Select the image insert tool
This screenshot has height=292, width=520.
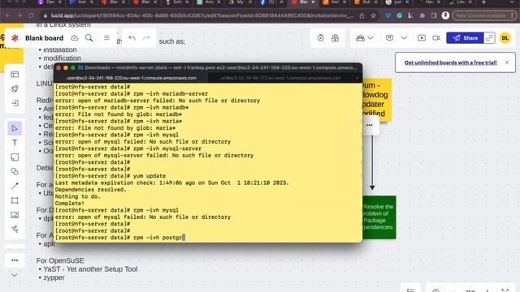click(x=15, y=215)
